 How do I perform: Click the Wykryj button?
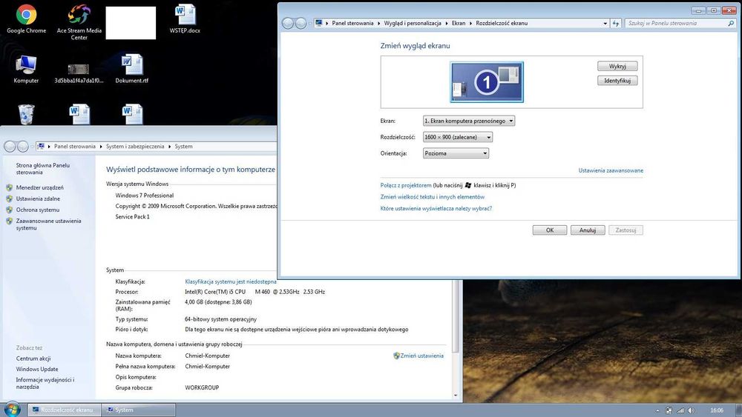point(617,66)
